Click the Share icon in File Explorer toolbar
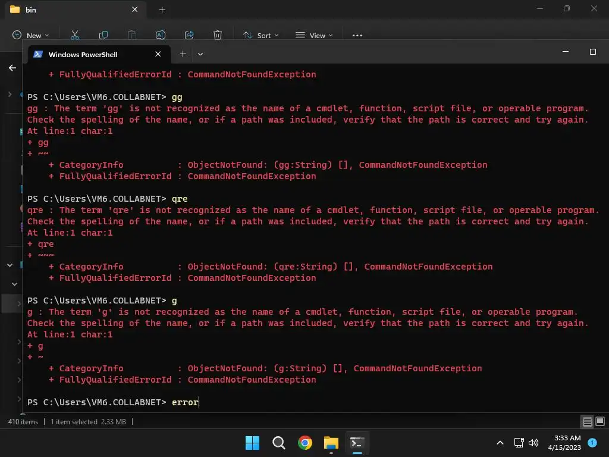The width and height of the screenshot is (609, 457). coord(189,35)
